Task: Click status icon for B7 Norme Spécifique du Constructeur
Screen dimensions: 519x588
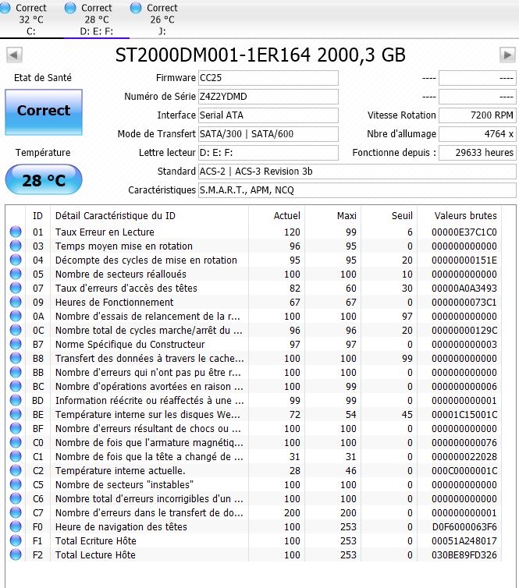Action: click(x=16, y=344)
